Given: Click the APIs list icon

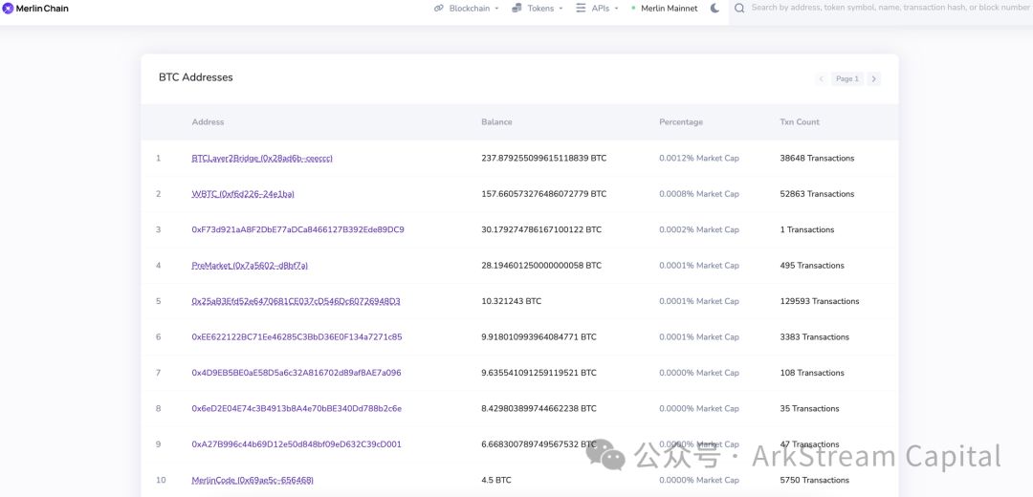Looking at the screenshot, I should (581, 9).
